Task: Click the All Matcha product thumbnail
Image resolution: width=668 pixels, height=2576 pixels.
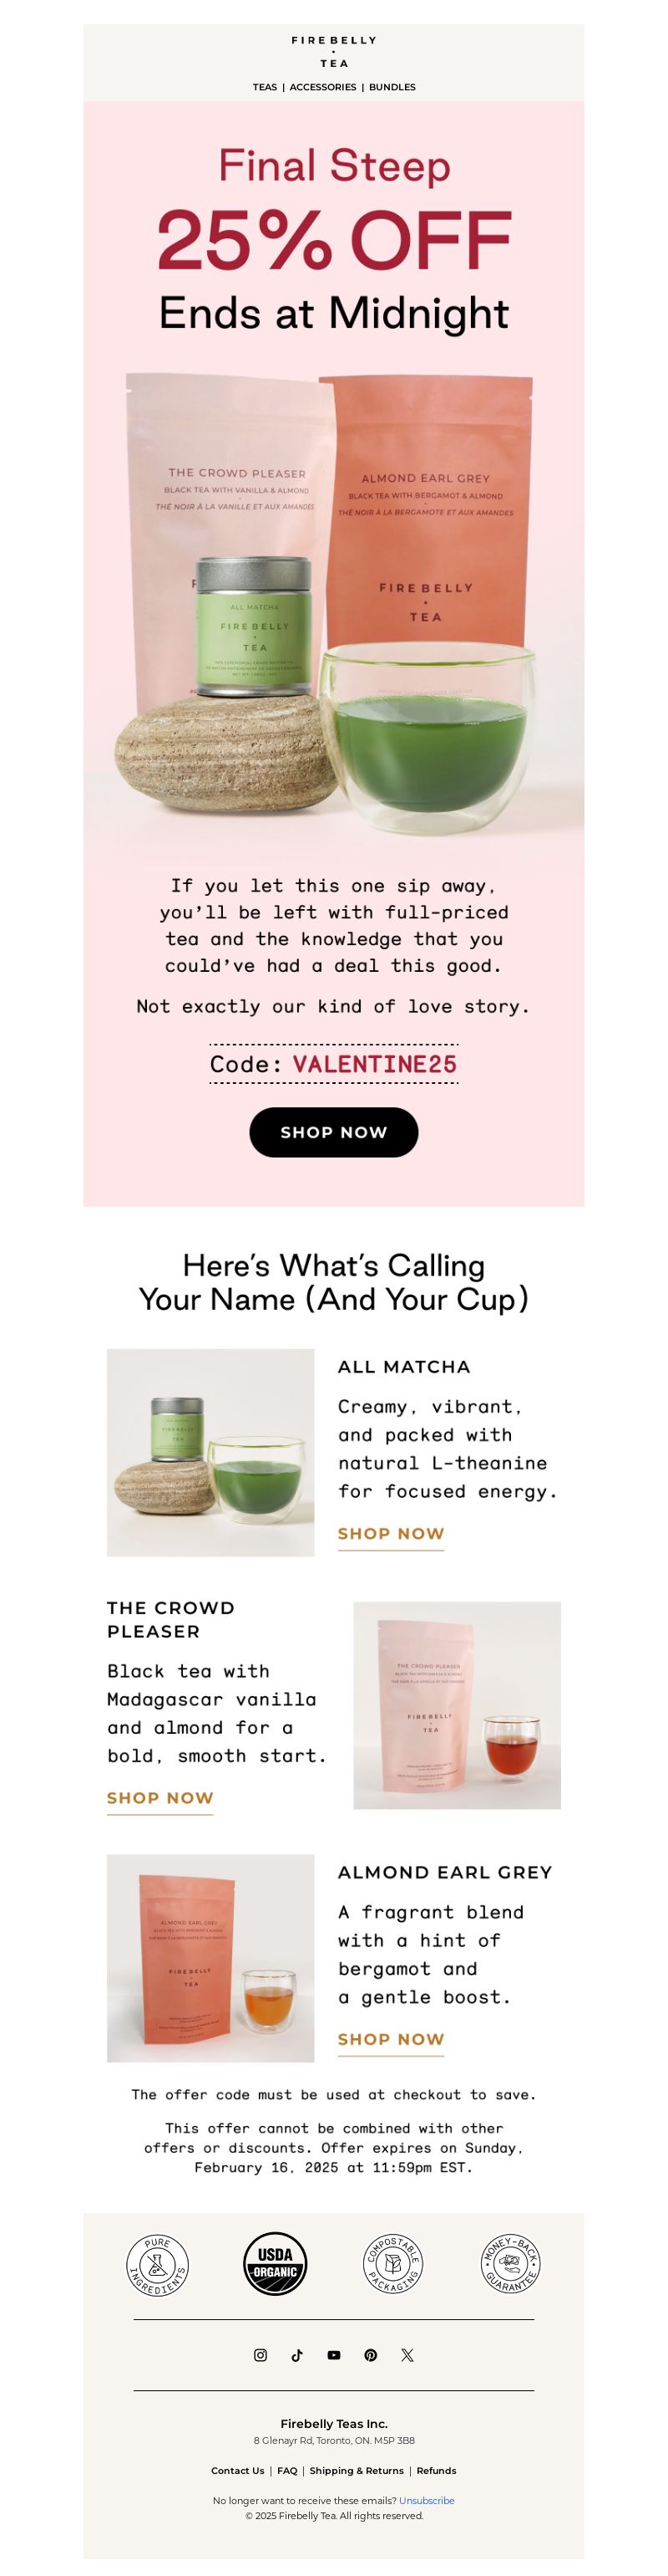Action: 210,1452
